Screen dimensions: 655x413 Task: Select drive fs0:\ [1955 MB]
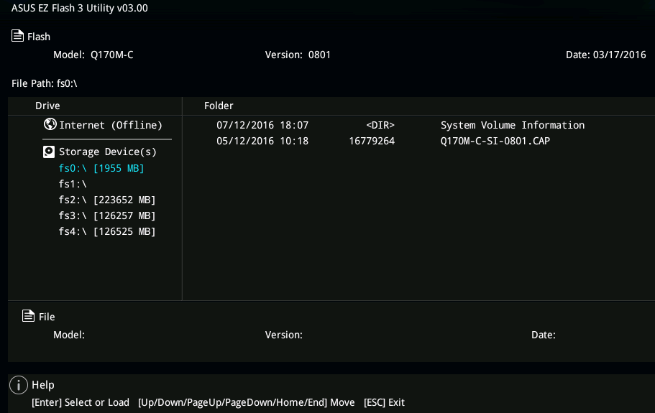tap(101, 168)
